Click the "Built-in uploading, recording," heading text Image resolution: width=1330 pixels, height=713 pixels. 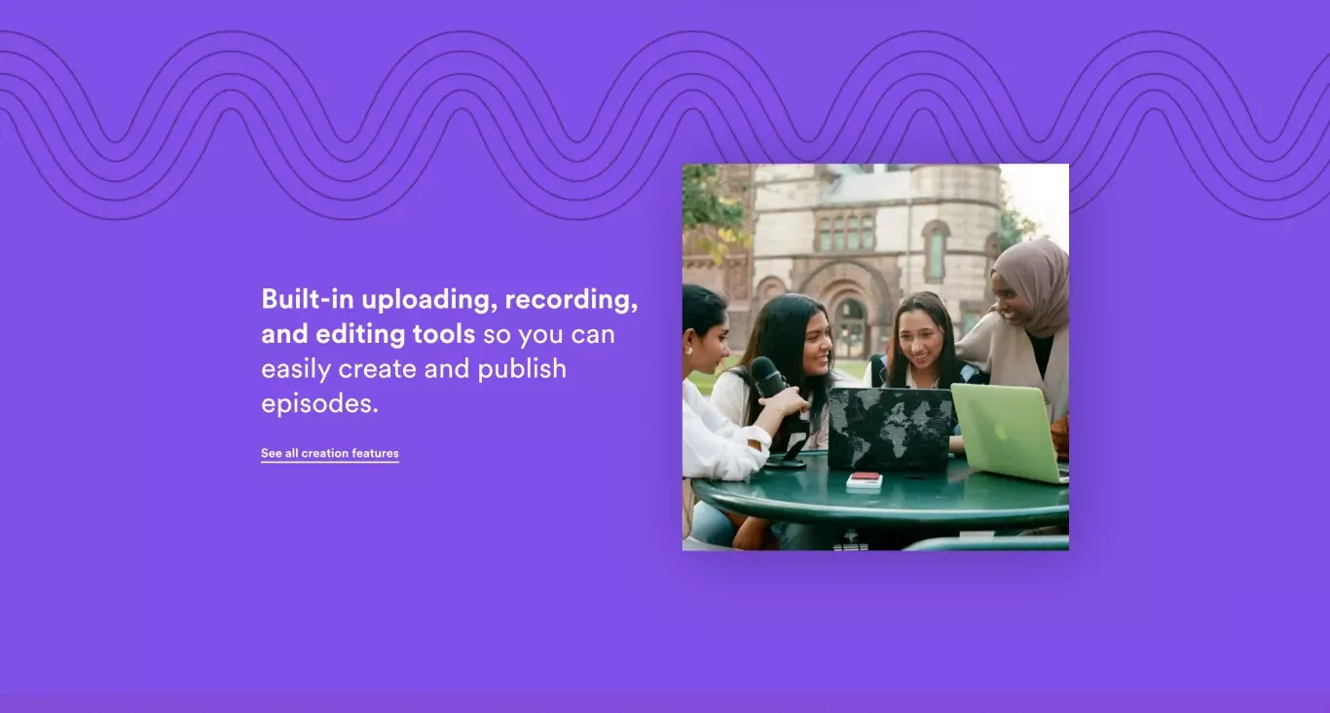pyautogui.click(x=450, y=299)
